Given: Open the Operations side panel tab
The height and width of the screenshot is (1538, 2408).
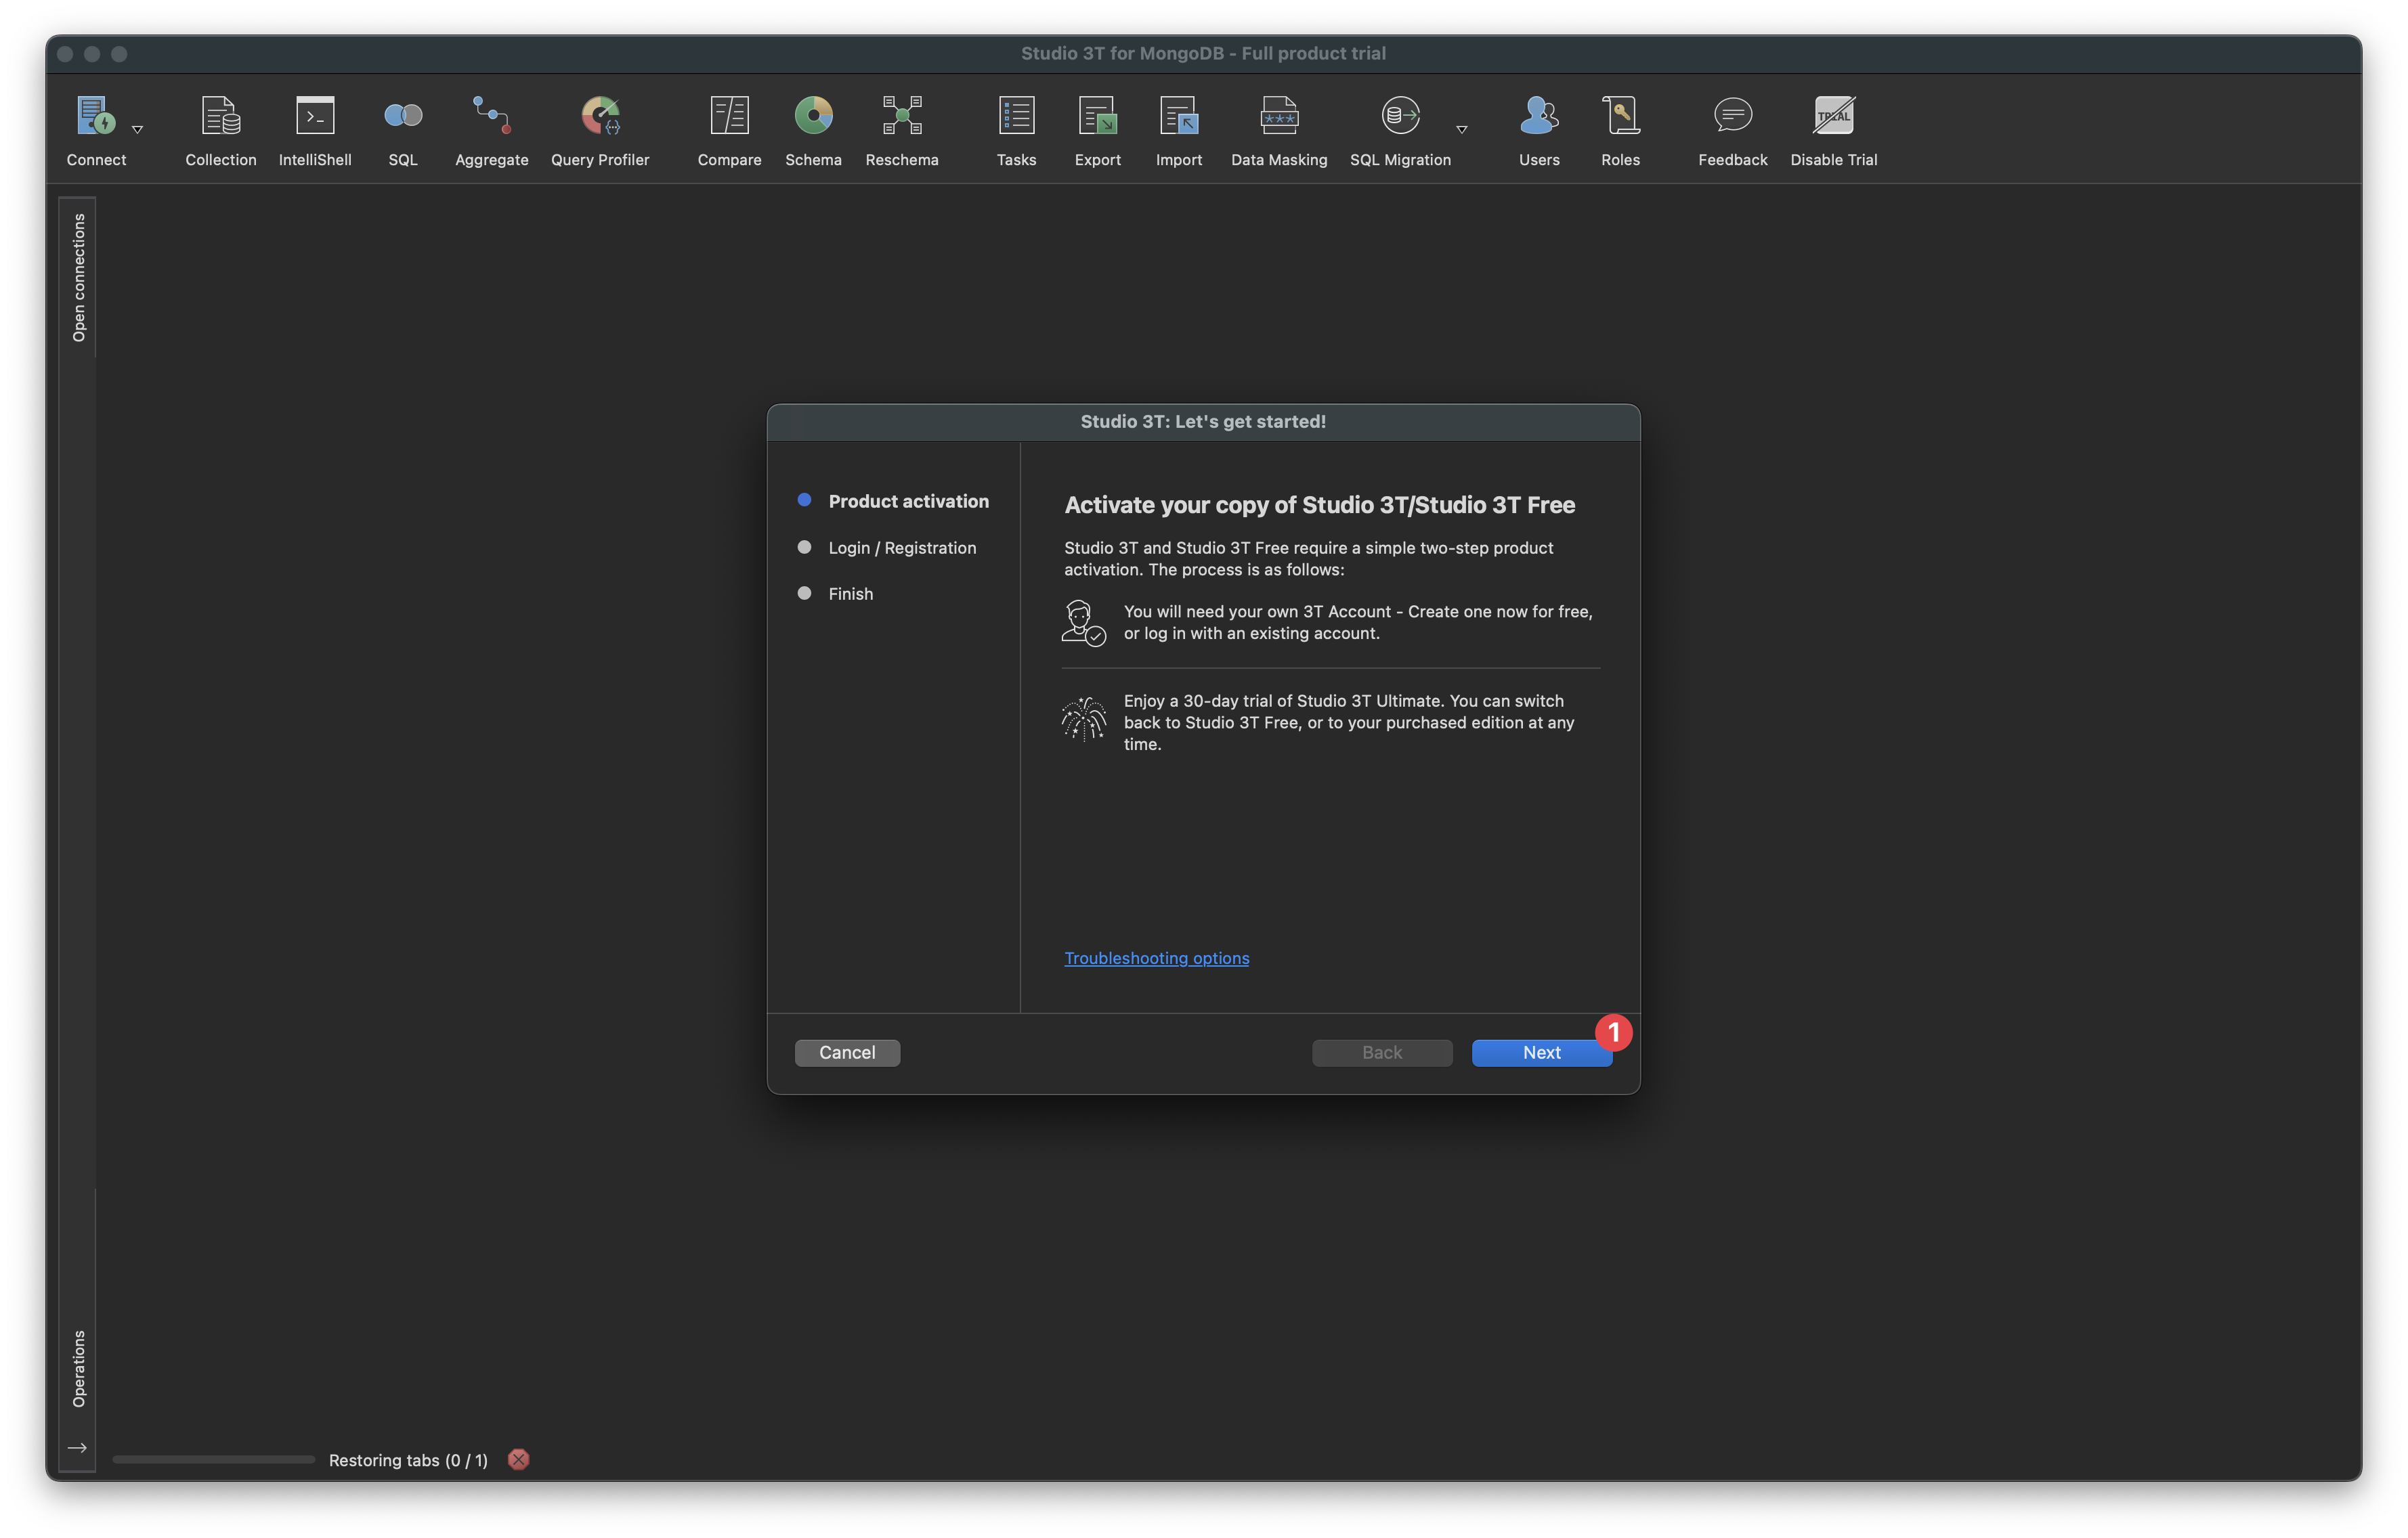Looking at the screenshot, I should point(78,1368).
